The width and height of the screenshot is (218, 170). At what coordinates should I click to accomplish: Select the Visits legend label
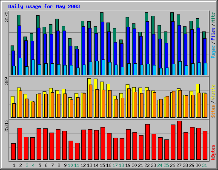(x=213, y=93)
